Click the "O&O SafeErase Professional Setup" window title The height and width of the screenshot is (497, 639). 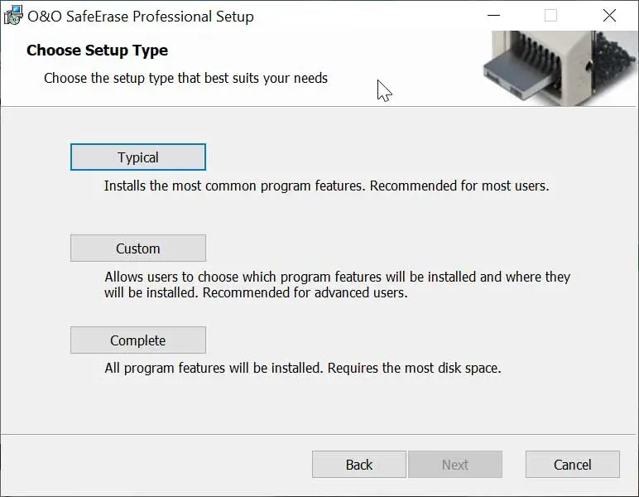[x=141, y=16]
